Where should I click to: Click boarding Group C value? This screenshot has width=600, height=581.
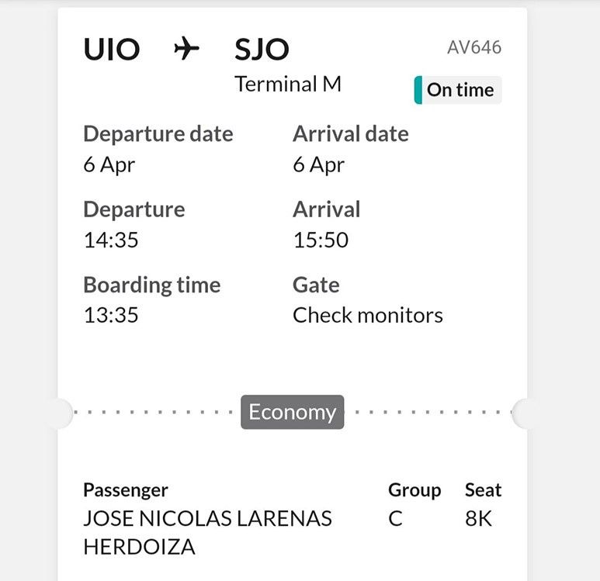[396, 518]
